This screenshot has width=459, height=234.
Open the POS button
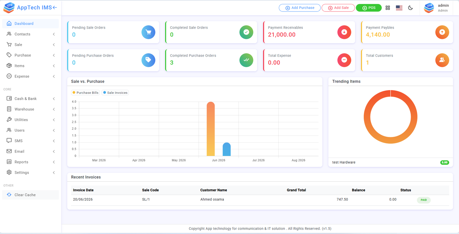tap(369, 8)
